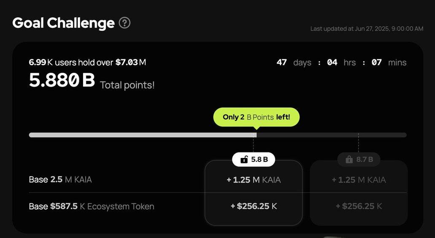
Task: Click the 8.7 B locked milestone badge
Action: click(x=359, y=160)
